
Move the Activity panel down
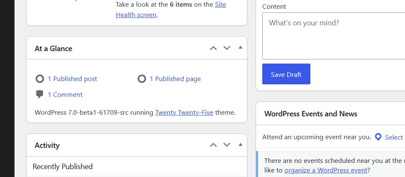coord(227,145)
